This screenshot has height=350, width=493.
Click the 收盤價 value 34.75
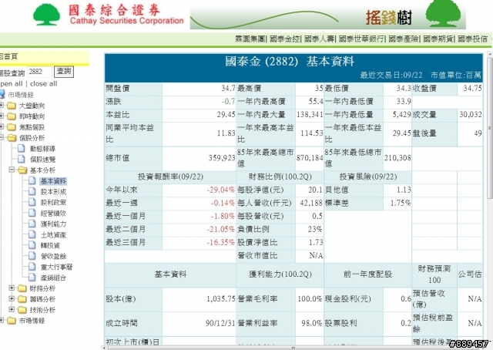pyautogui.click(x=472, y=89)
